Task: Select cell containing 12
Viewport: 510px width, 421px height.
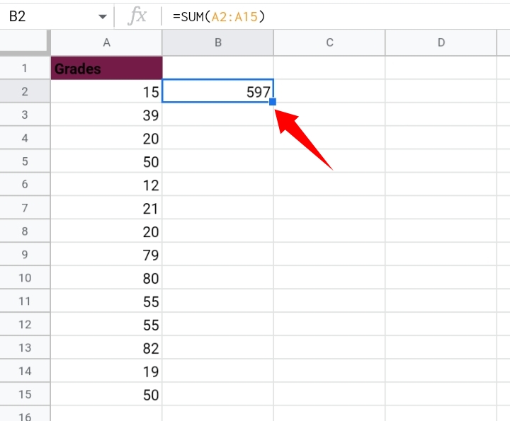Action: [x=106, y=184]
